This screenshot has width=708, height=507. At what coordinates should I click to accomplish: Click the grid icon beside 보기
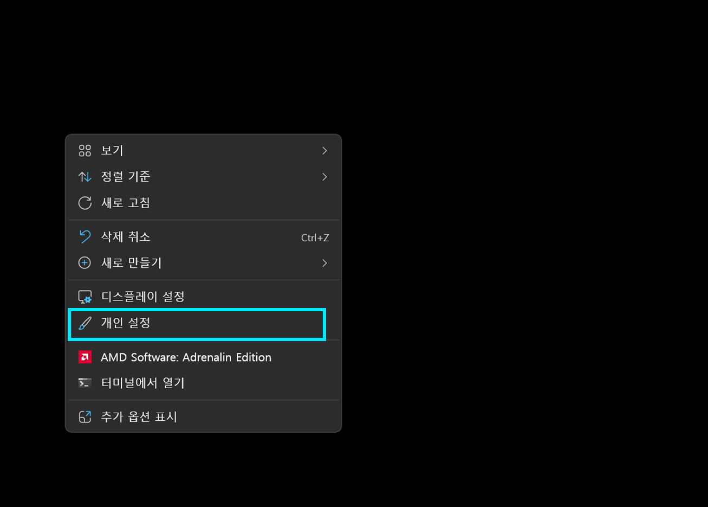click(x=85, y=150)
